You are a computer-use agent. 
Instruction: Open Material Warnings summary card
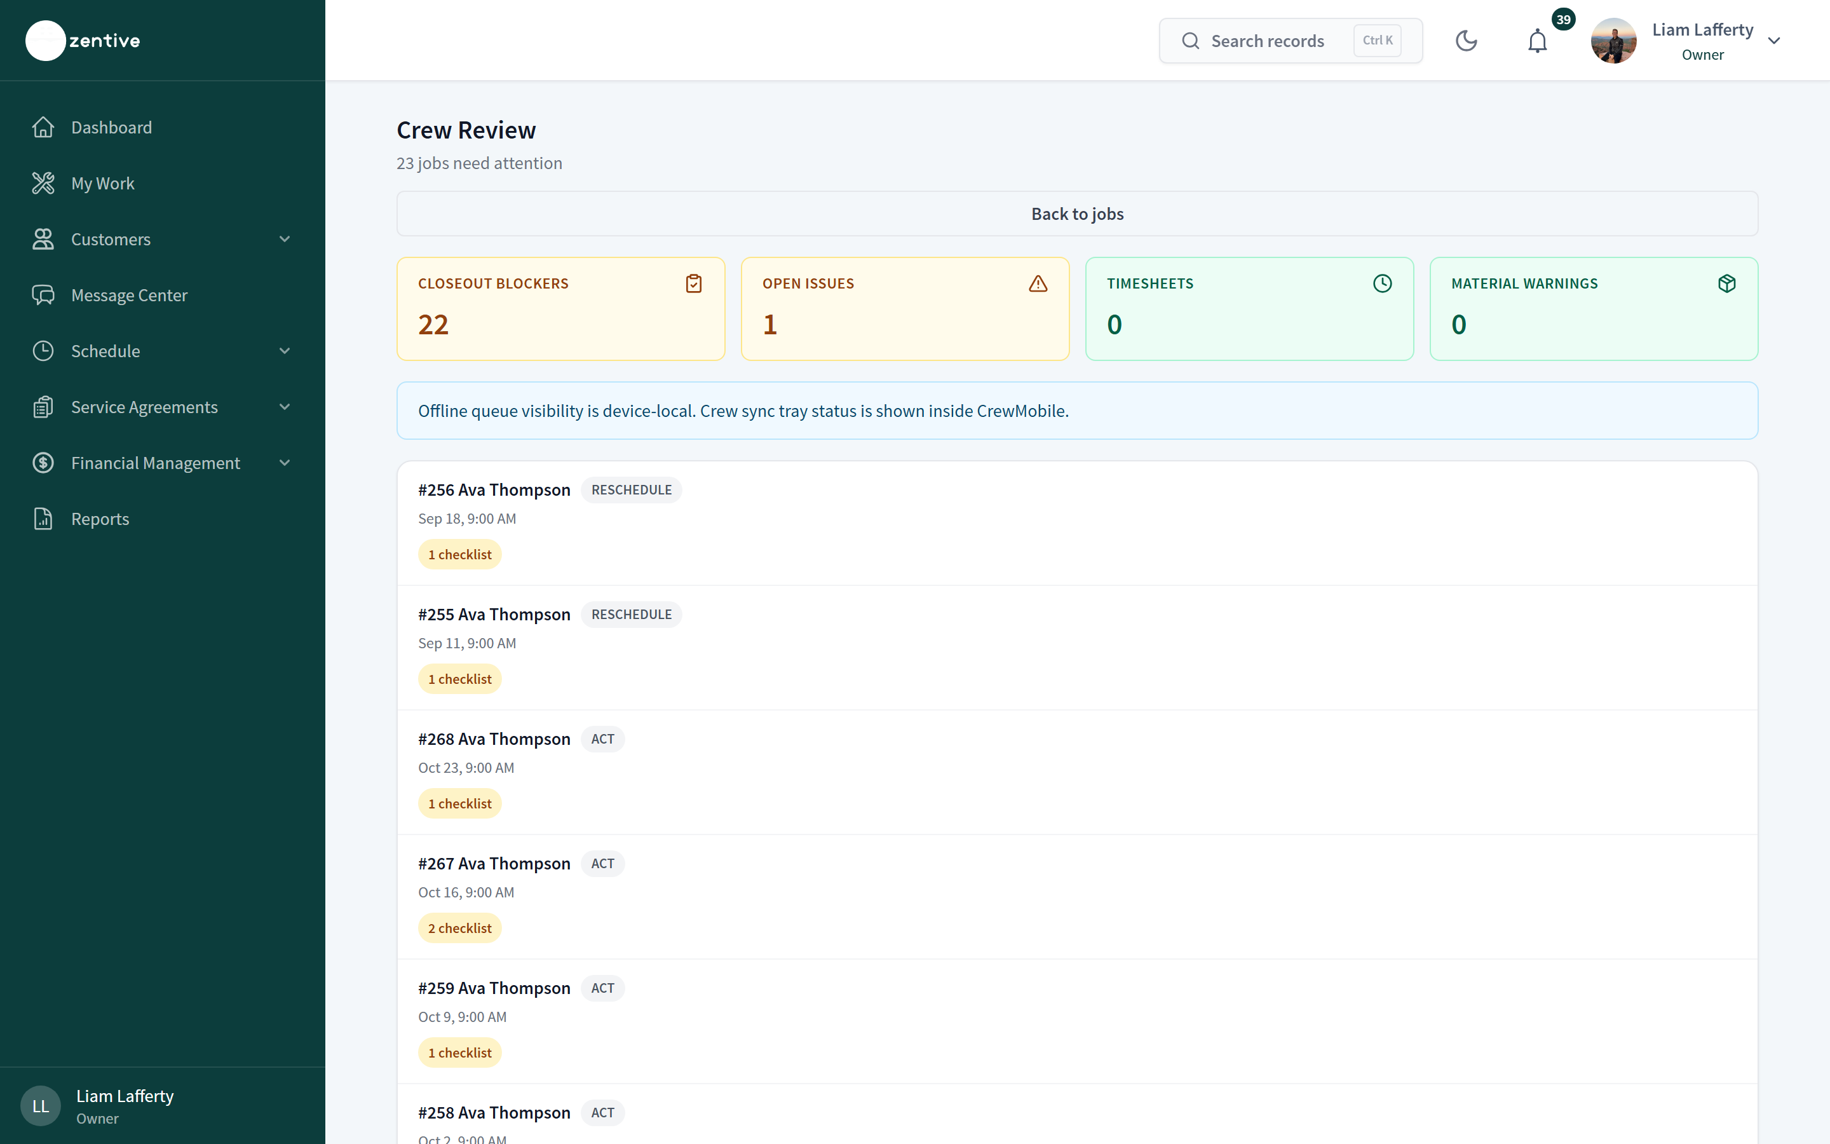[x=1594, y=309]
